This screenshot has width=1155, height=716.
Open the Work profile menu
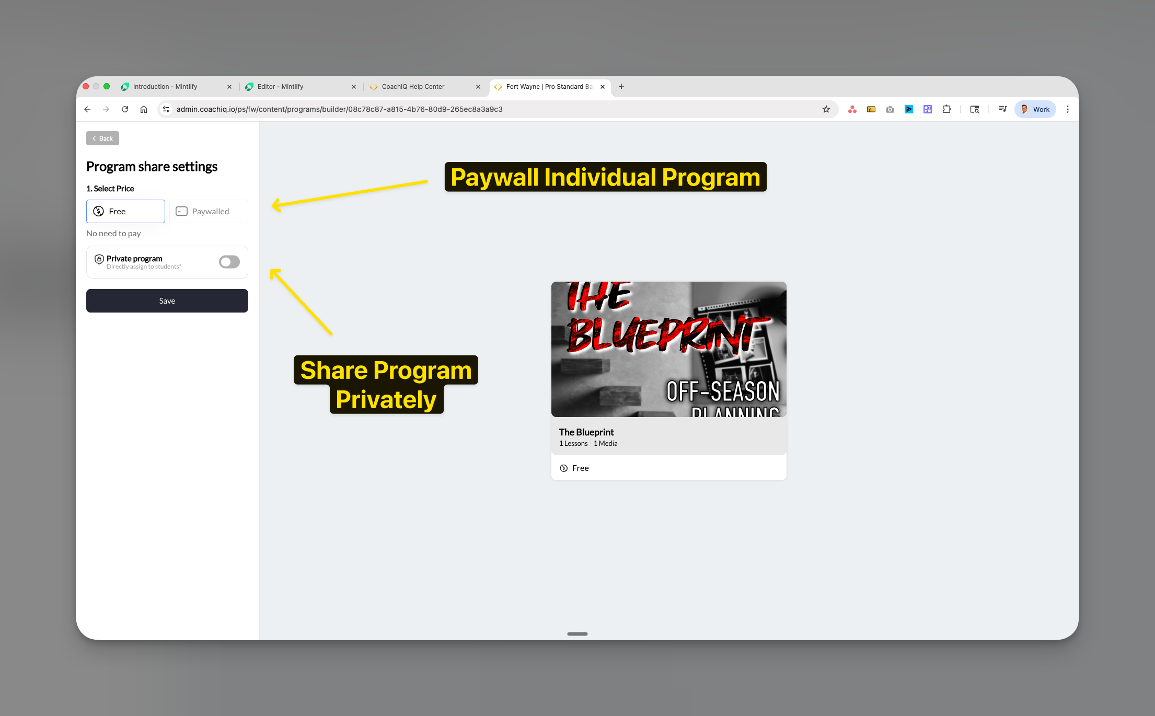tap(1035, 109)
